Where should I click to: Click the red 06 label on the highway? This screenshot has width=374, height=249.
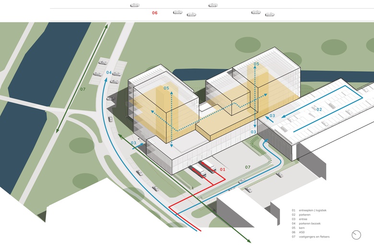(x=154, y=13)
